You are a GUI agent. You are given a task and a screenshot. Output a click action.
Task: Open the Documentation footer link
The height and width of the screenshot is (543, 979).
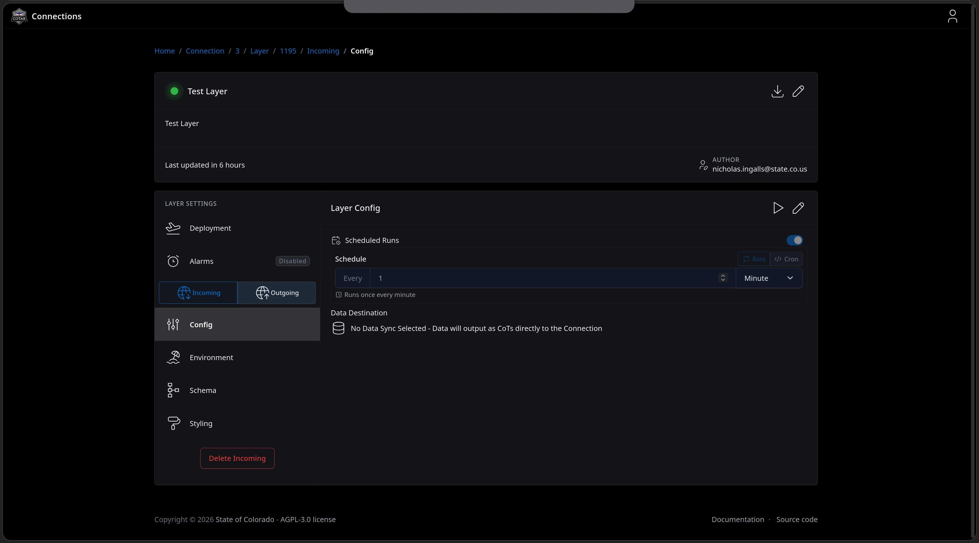tap(738, 520)
